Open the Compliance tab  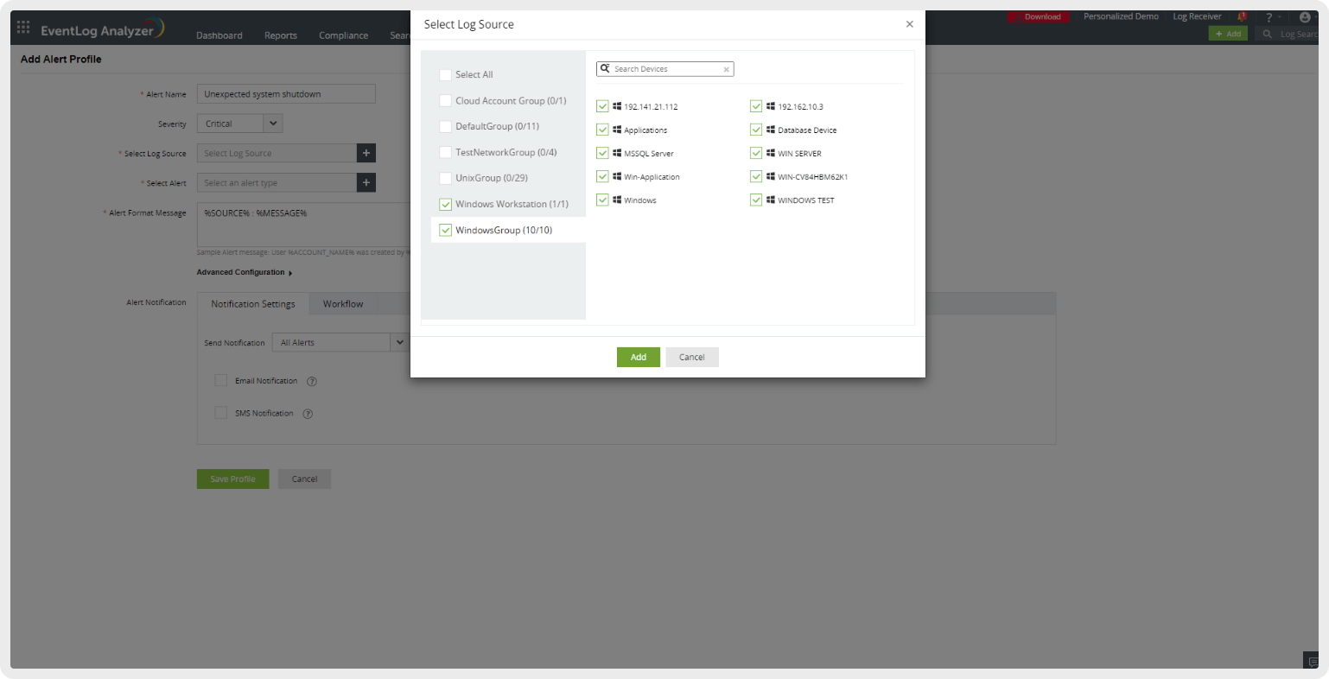[x=344, y=35]
